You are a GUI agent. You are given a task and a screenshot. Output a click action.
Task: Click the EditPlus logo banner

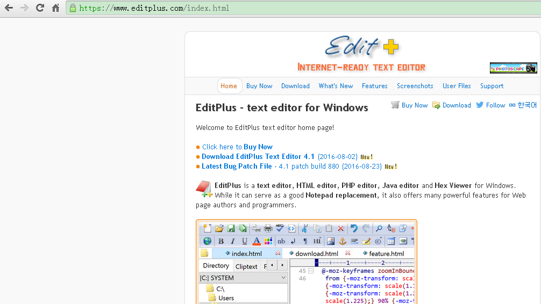(x=361, y=53)
